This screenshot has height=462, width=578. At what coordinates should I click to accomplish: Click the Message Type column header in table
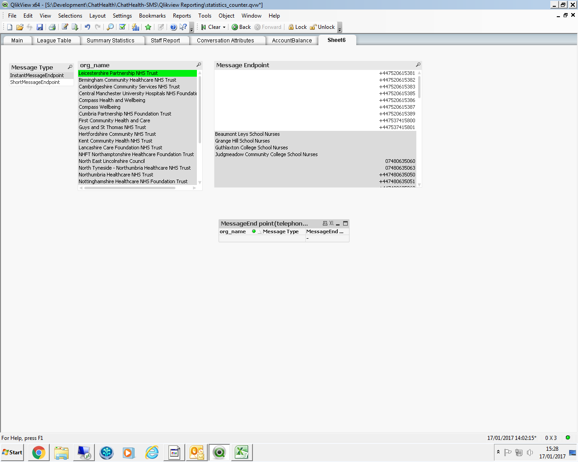(x=280, y=231)
